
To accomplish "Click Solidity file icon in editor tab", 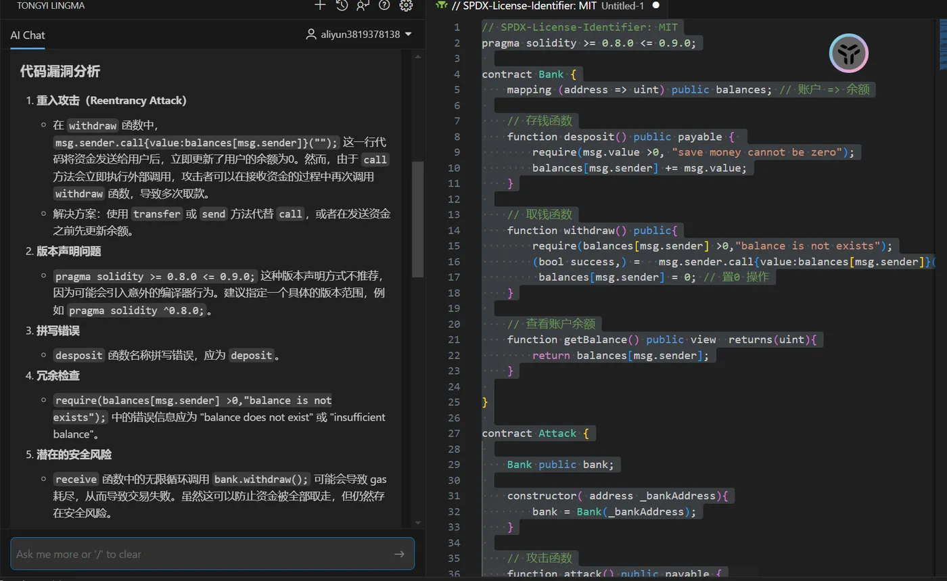I will [x=442, y=5].
